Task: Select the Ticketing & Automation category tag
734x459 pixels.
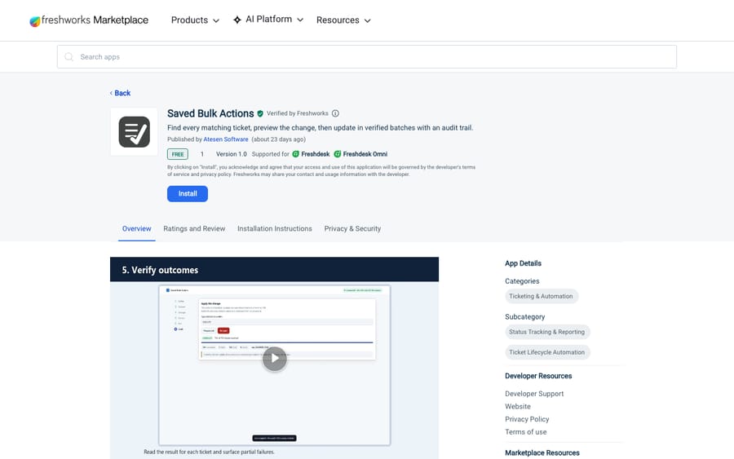Action: coord(542,296)
